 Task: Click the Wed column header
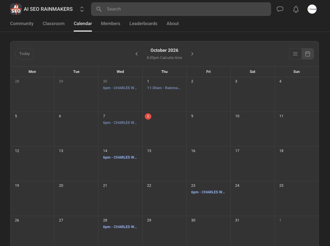tap(120, 72)
